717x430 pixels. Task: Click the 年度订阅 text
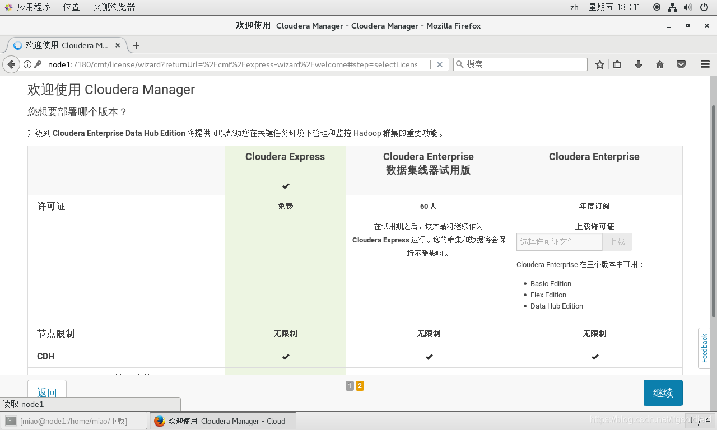coord(594,206)
